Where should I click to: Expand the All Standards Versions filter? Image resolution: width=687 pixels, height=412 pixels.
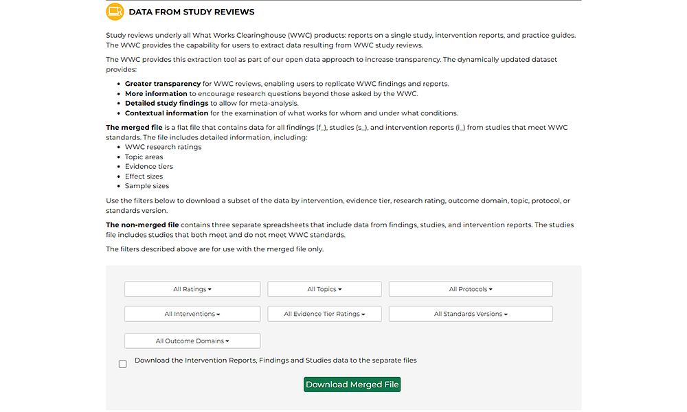[471, 314]
